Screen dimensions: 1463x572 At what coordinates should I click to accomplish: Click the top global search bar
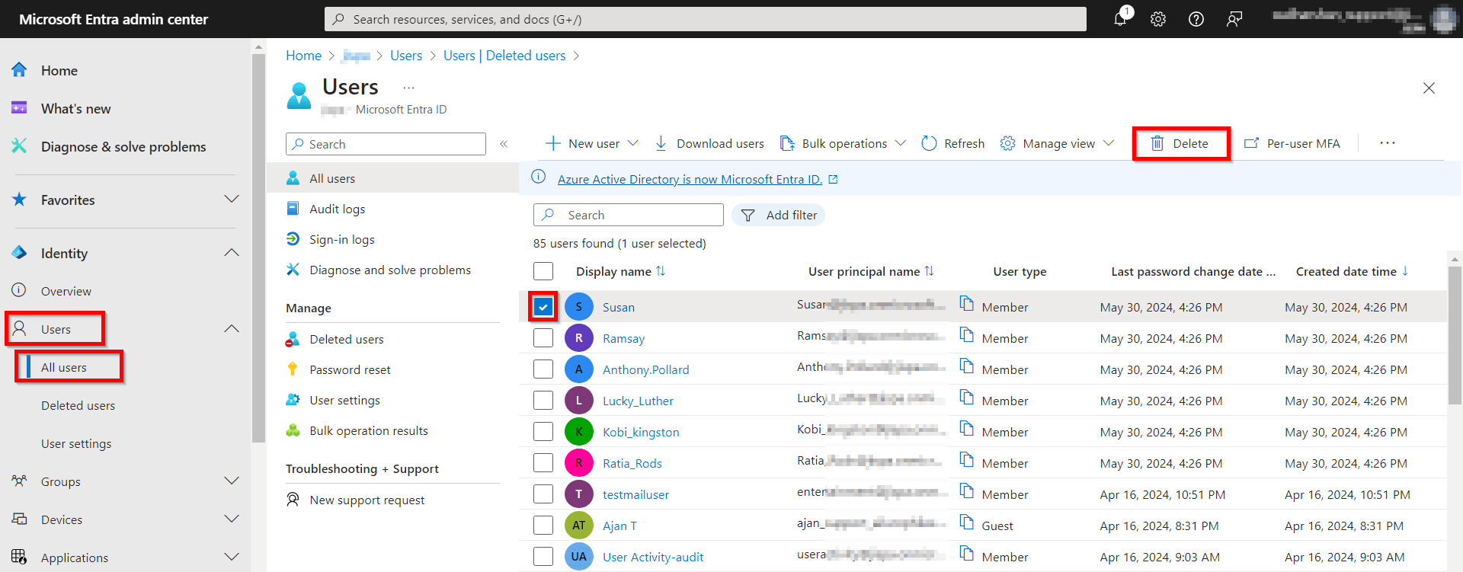click(706, 19)
